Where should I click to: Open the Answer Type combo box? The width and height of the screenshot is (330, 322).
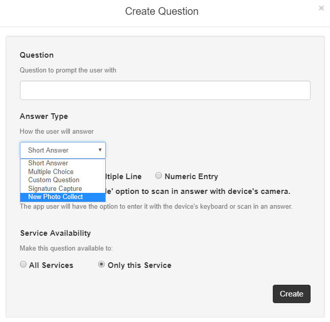point(63,150)
